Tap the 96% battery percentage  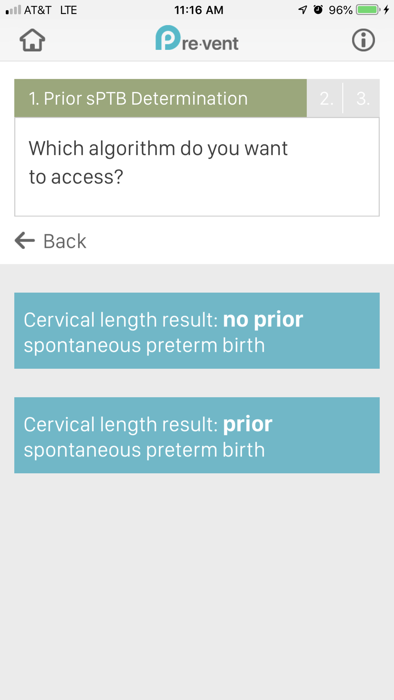click(x=340, y=10)
